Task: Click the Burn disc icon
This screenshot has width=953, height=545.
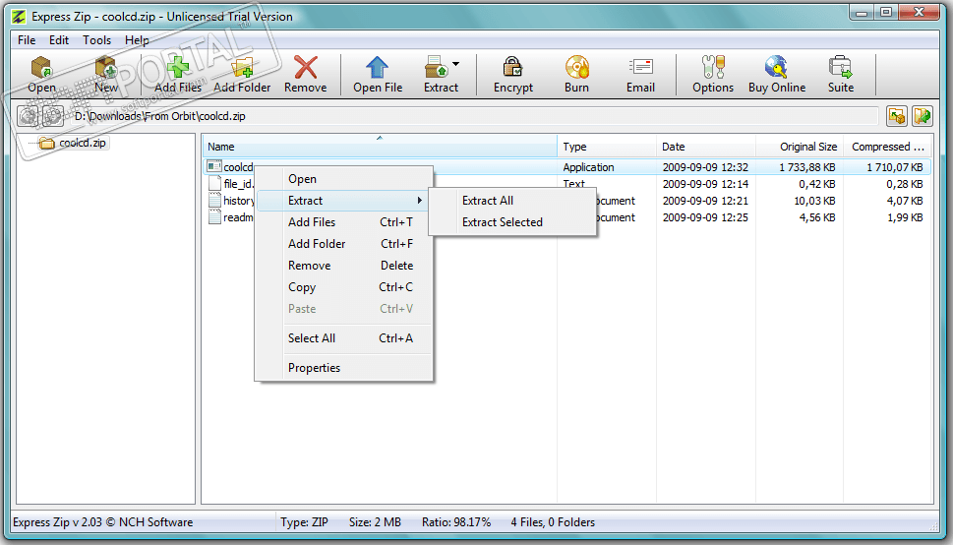Action: click(576, 68)
